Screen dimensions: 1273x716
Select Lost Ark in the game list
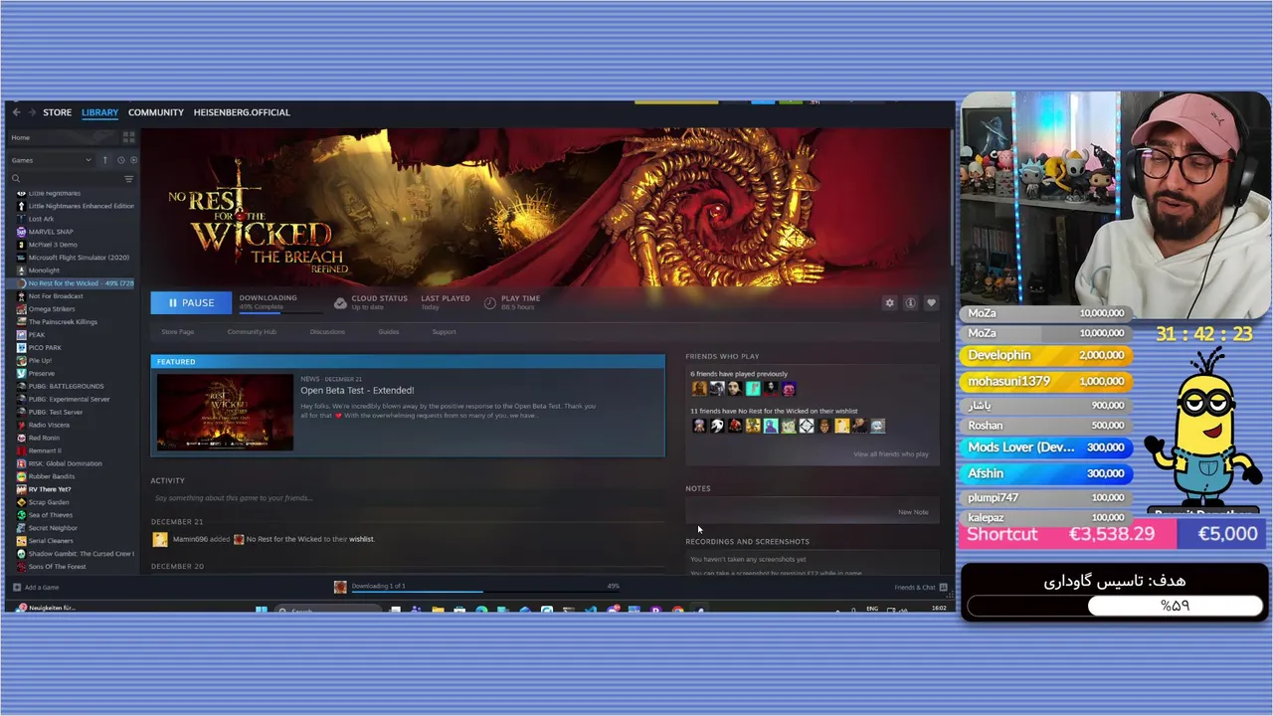(41, 219)
